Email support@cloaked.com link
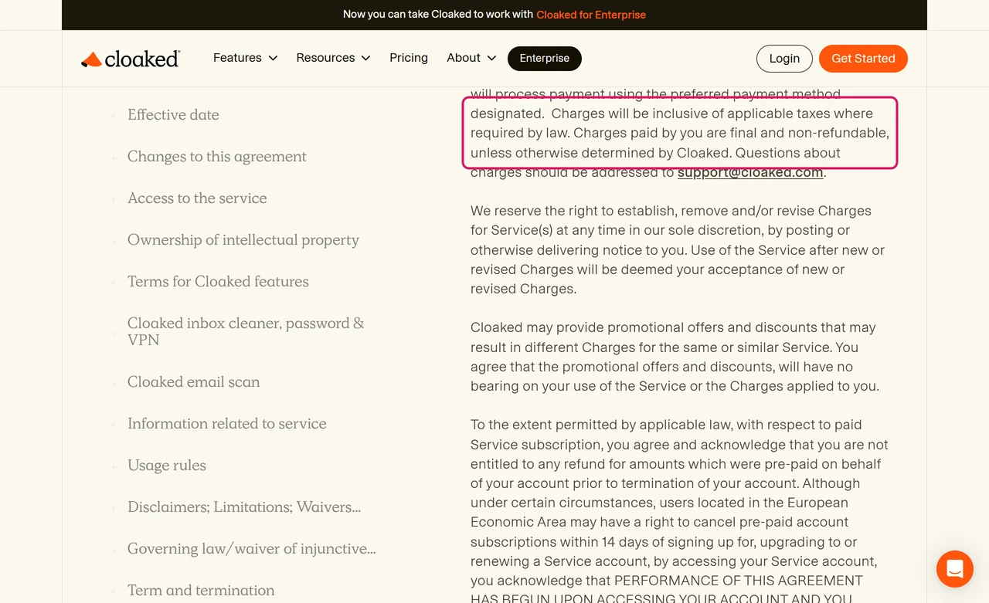Screen dimensions: 989x603 [x=750, y=172]
